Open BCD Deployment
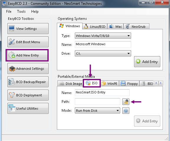 pyautogui.click(x=28, y=95)
